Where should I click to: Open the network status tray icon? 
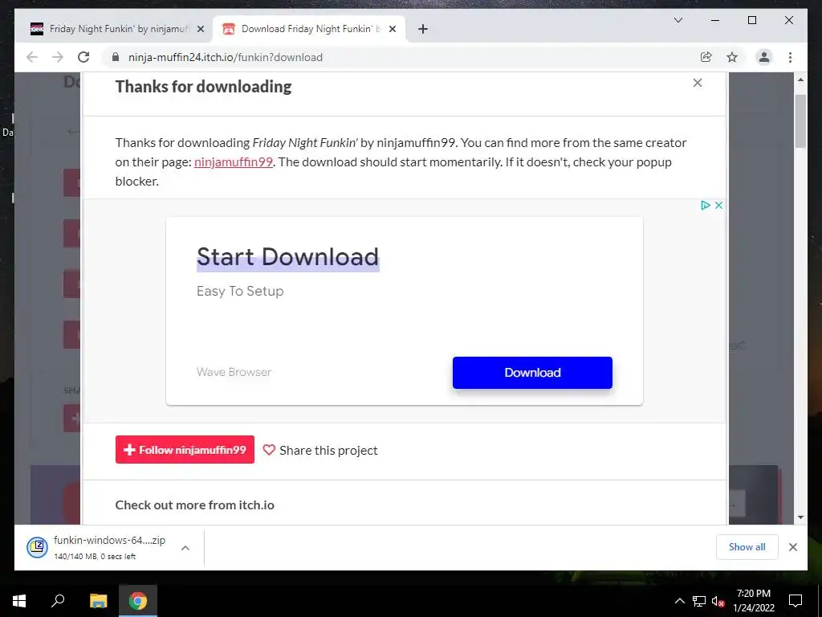699,601
